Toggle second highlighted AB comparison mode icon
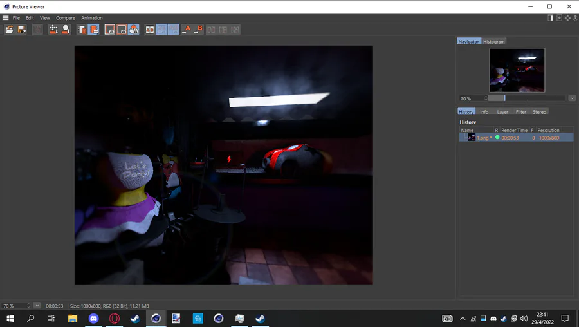This screenshot has width=579, height=327. pyautogui.click(x=174, y=30)
